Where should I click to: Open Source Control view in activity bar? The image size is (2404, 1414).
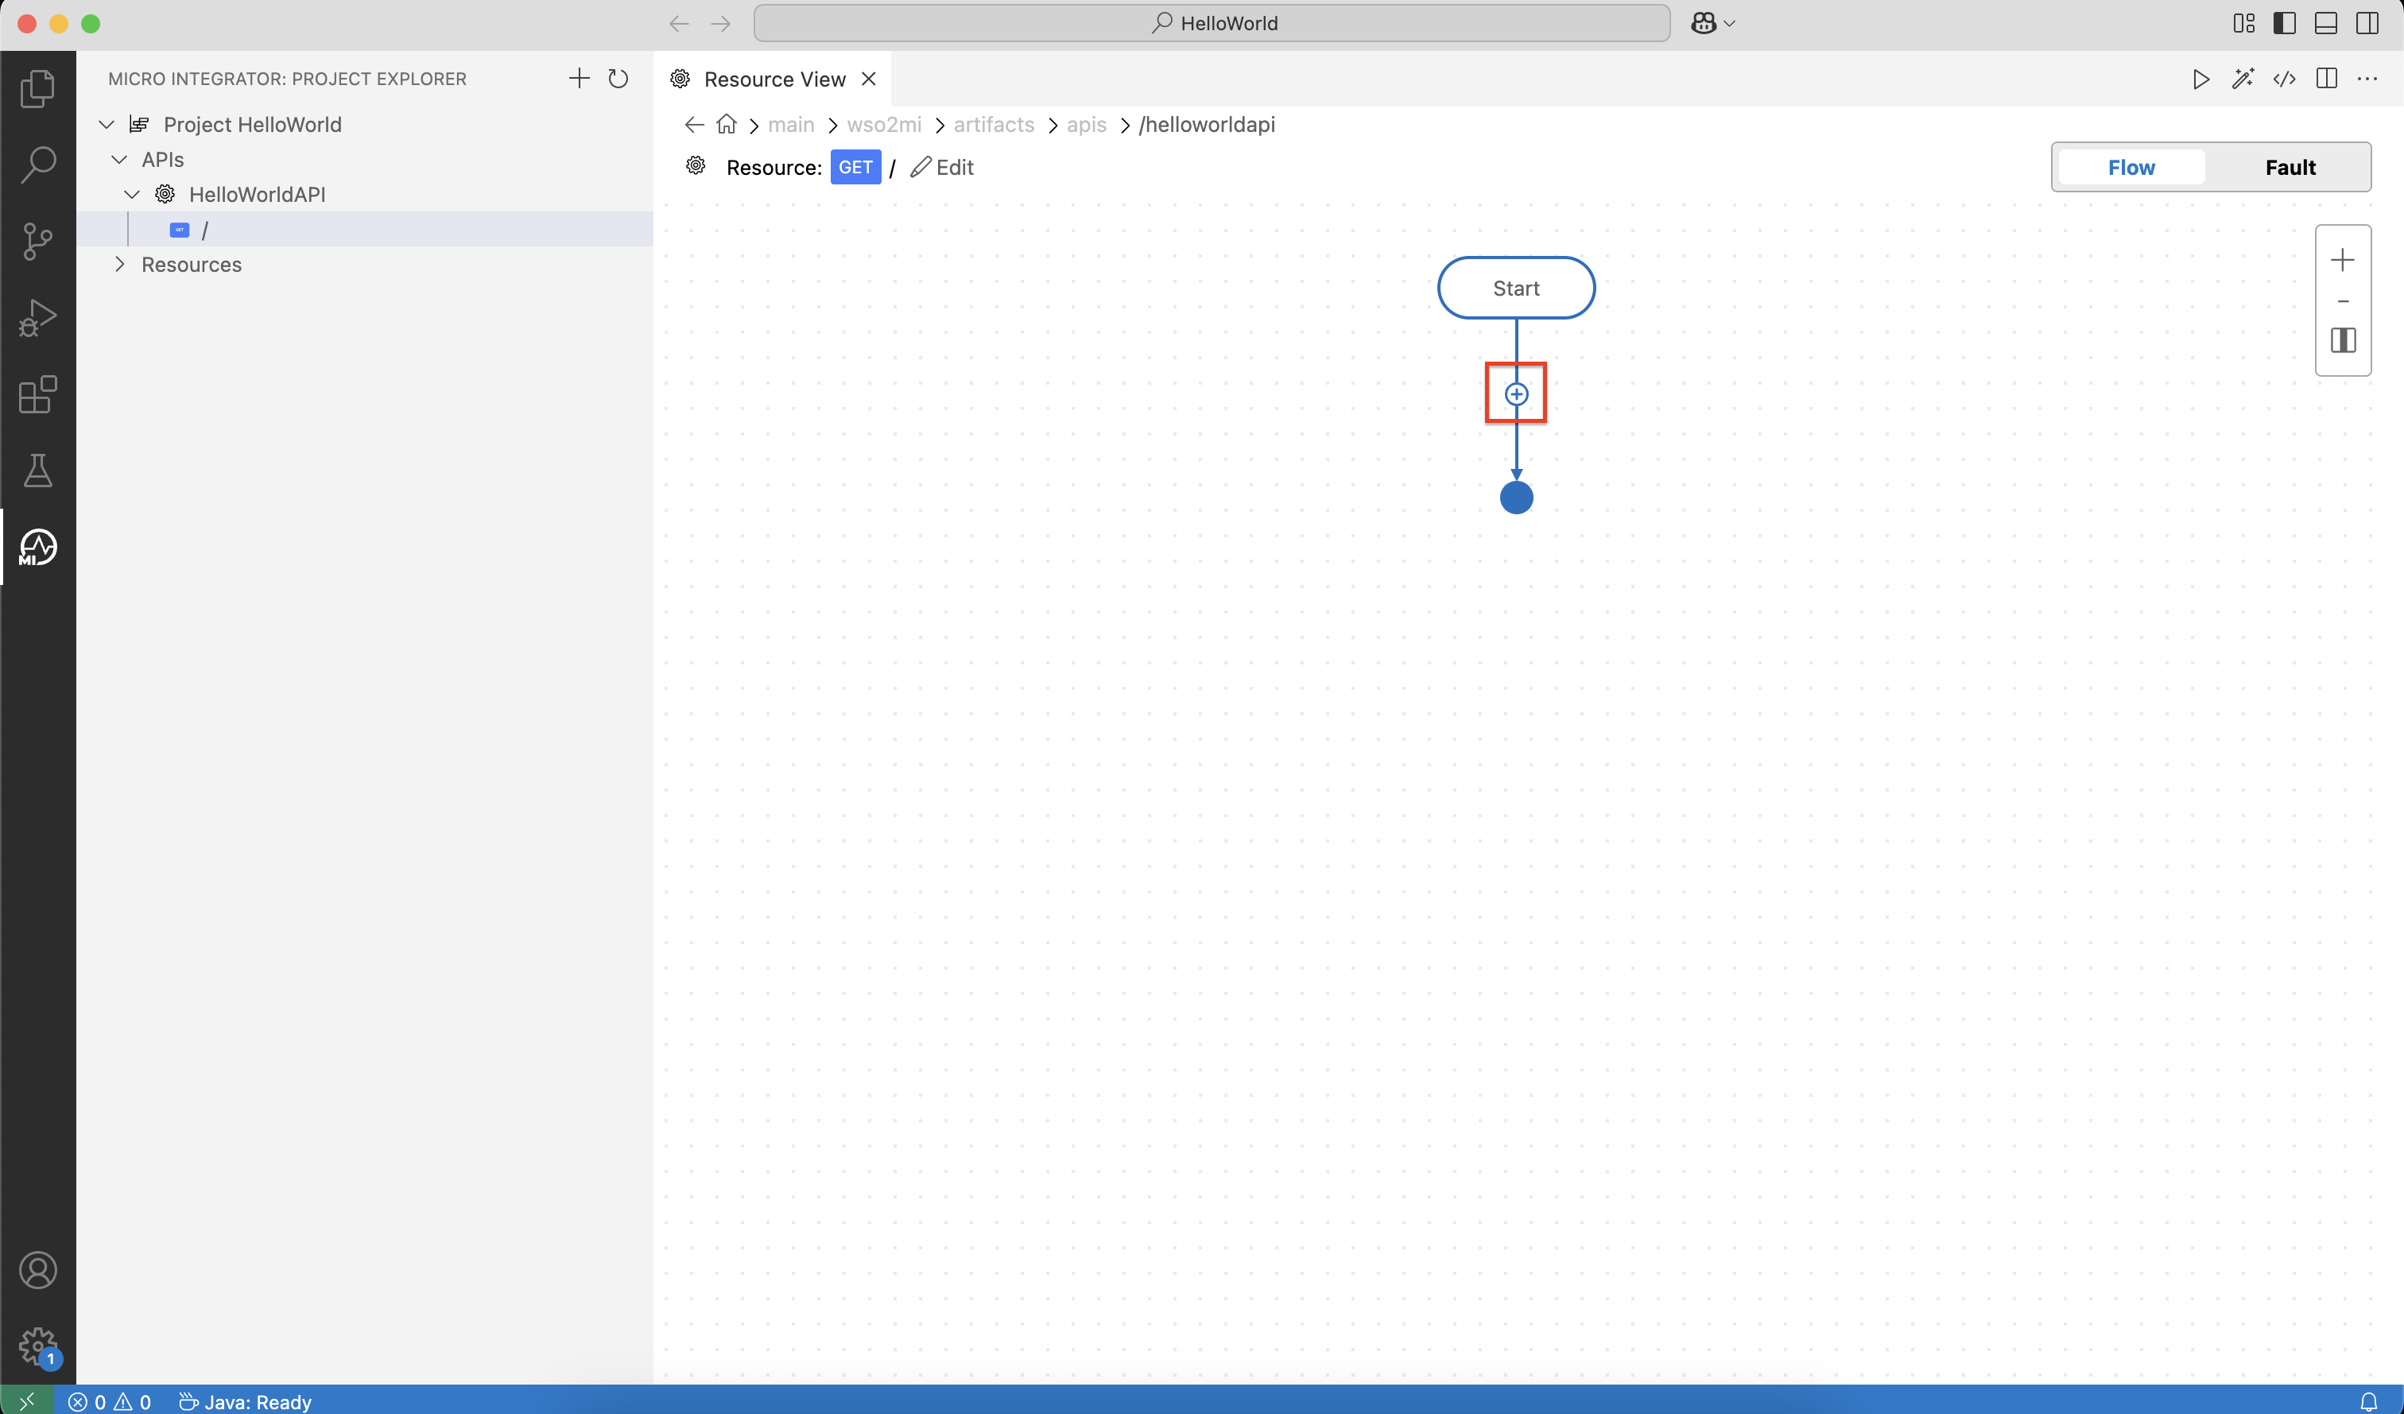pyautogui.click(x=37, y=242)
